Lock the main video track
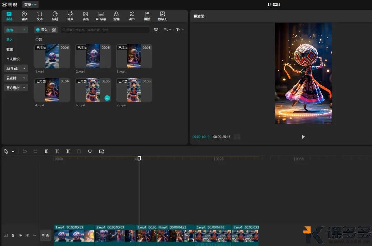Image resolution: width=372 pixels, height=246 pixels. pos(13,236)
